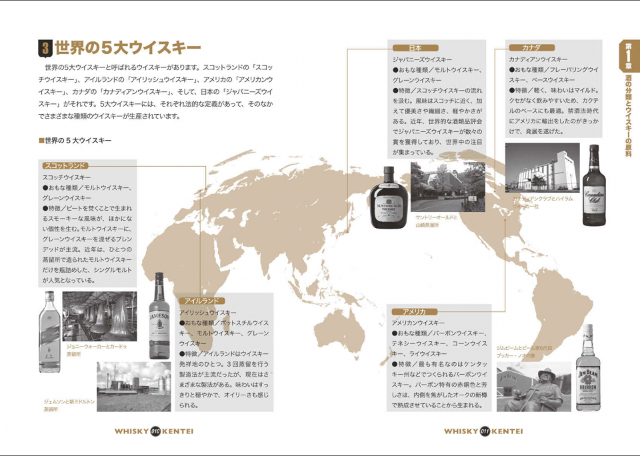Click the caption ジョニーウォーカーとカードゥ蒸留所
This screenshot has height=456, width=640.
[97, 350]
